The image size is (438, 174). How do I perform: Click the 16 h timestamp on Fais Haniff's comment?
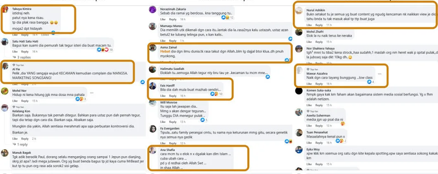(183, 95)
